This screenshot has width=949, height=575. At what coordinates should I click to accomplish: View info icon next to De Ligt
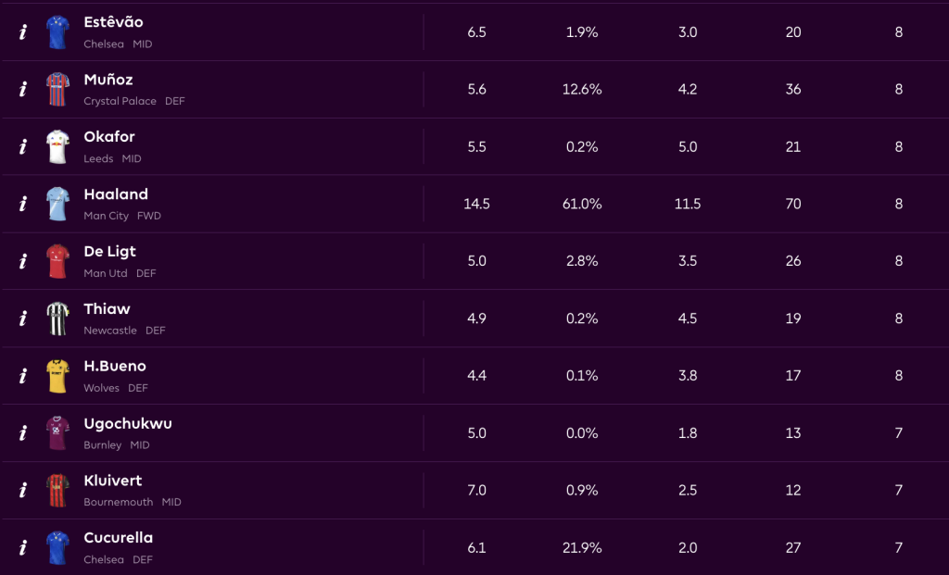(x=23, y=262)
